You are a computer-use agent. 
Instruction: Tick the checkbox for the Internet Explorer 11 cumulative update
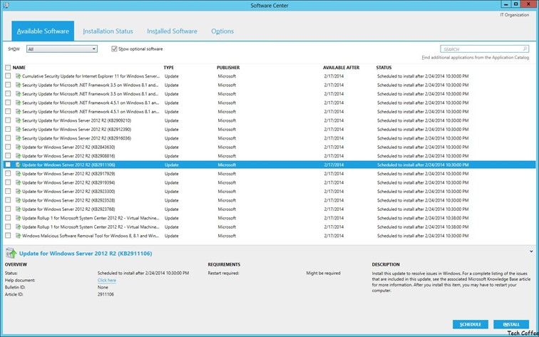point(8,76)
